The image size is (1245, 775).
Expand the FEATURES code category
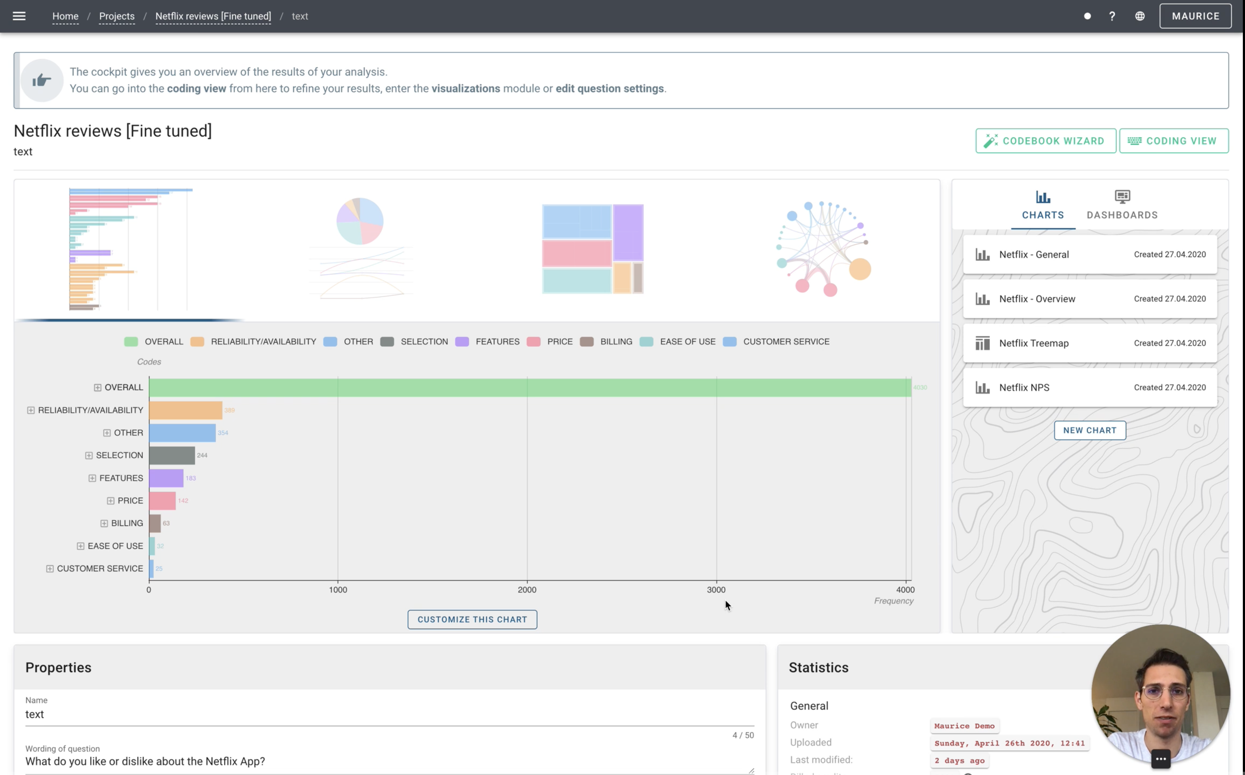92,478
